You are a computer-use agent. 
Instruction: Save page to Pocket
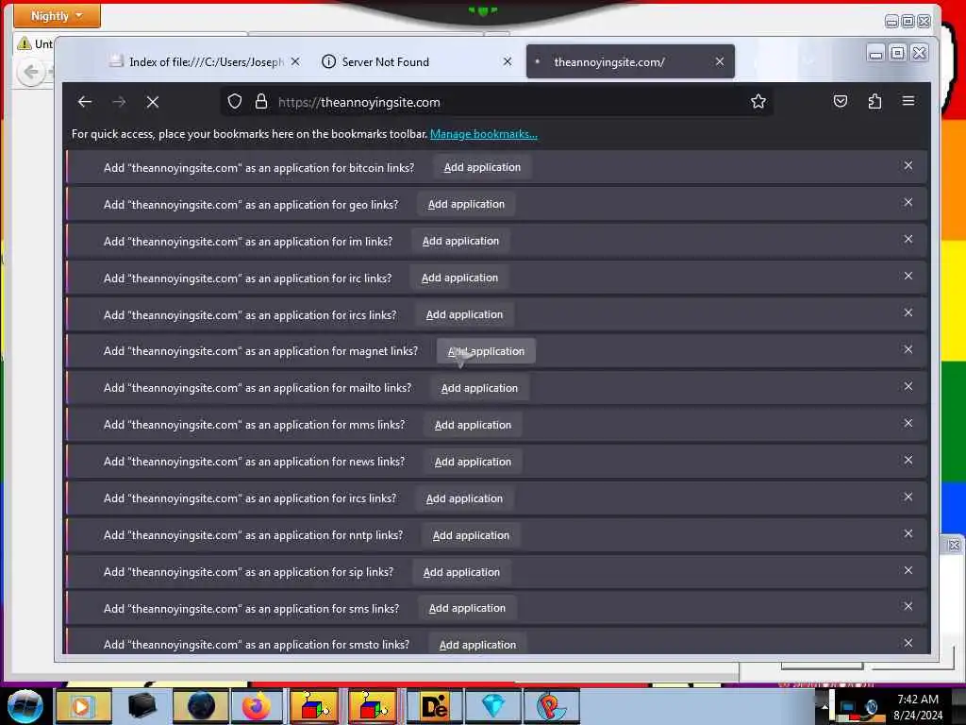click(x=841, y=101)
